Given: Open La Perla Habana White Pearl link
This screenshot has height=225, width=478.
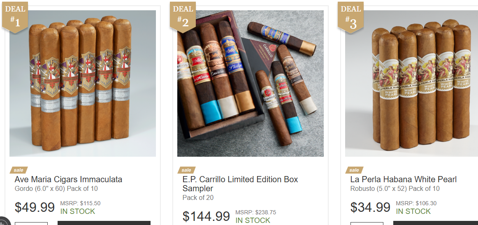Looking at the screenshot, I should [x=403, y=179].
